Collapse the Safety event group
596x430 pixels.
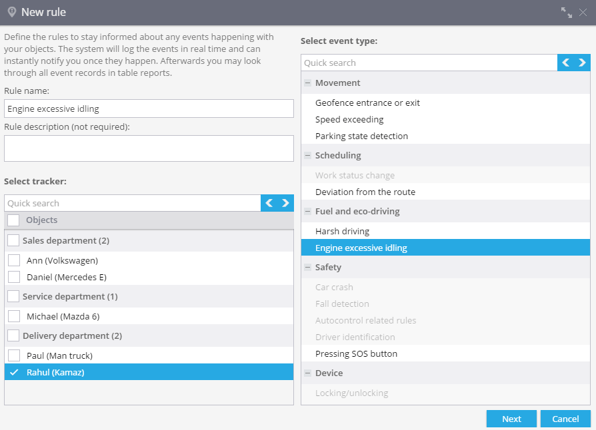[x=308, y=267]
